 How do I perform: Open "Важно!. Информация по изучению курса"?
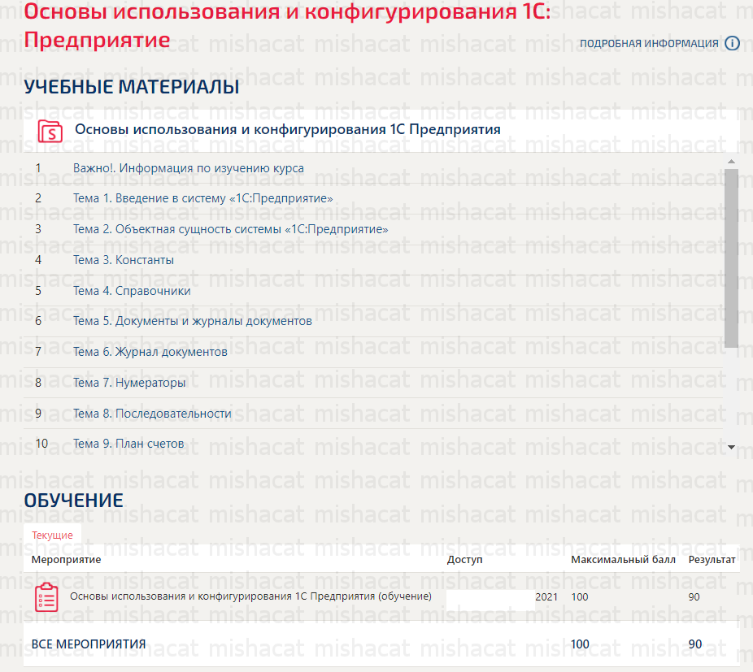[189, 168]
